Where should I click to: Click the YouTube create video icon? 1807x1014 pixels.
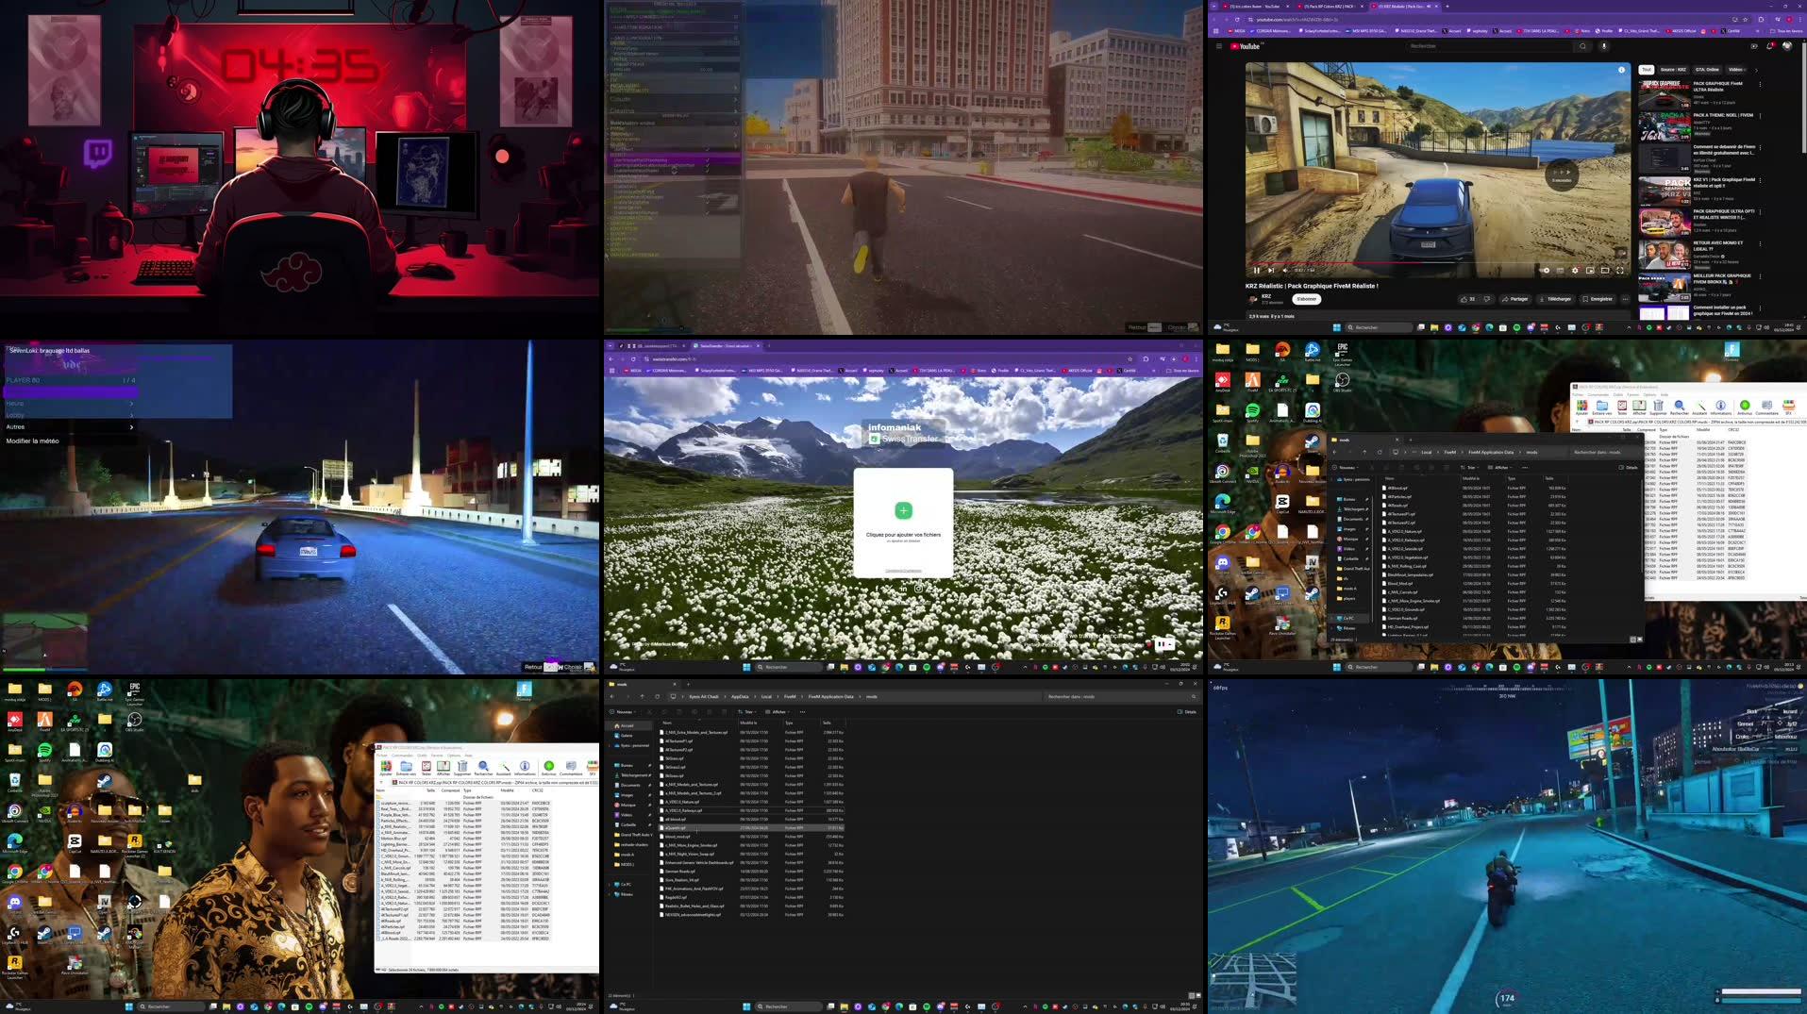click(x=1754, y=46)
